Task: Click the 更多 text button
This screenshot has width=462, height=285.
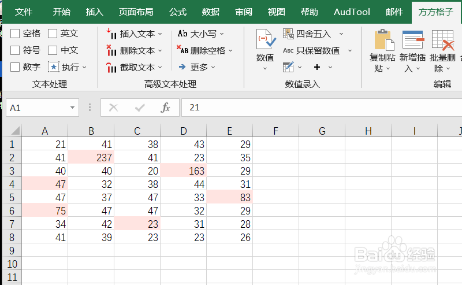Action: (x=199, y=67)
